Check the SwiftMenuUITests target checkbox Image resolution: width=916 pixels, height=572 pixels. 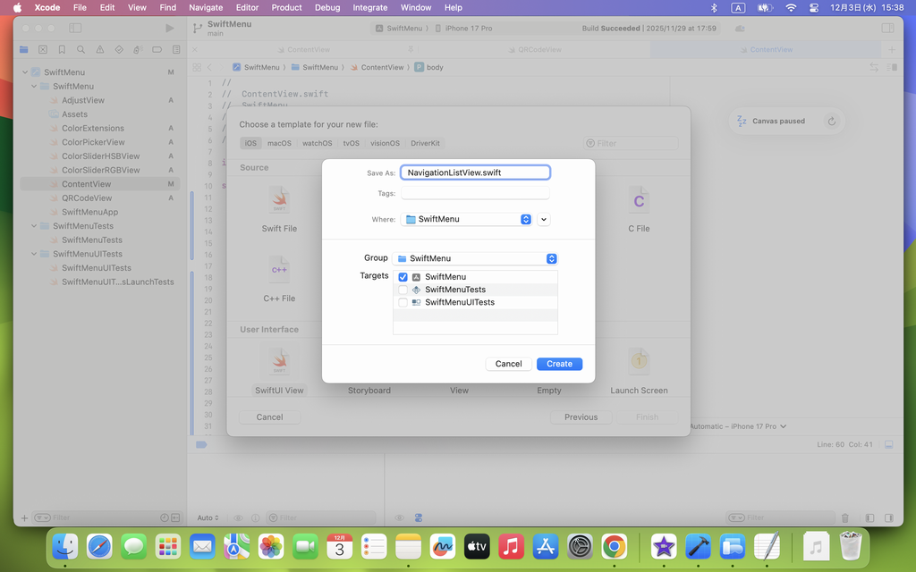pyautogui.click(x=403, y=302)
